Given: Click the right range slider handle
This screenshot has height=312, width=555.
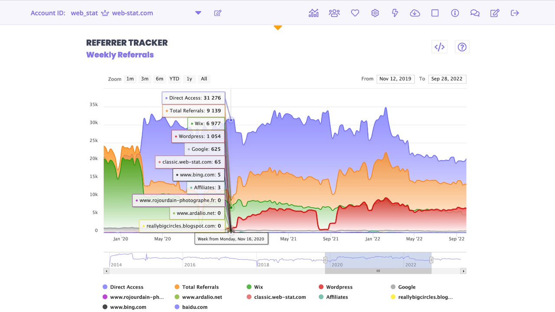Looking at the screenshot, I should (x=431, y=260).
